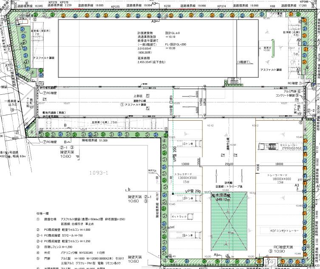Select the RC袖壁天端 text
The height and width of the screenshot is (269, 320).
(x=283, y=247)
